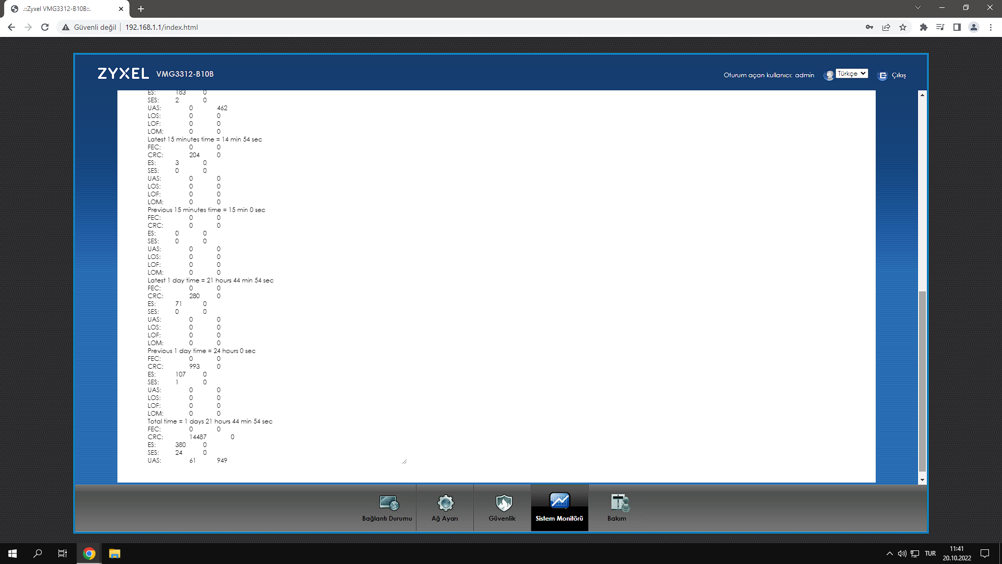Bookmark page with star icon
Viewport: 1002px width, 564px height.
click(x=903, y=27)
